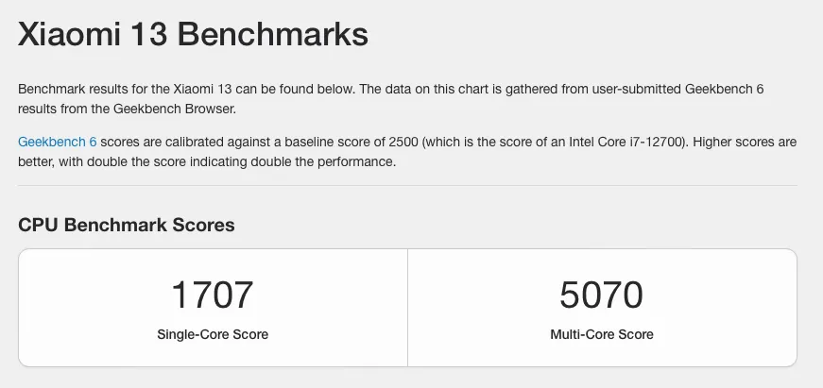Open the Geekbench 6 link

[x=57, y=143]
